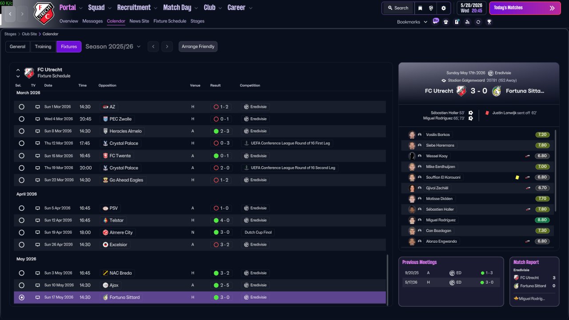Click the stadium icon beside Stadion Galgenwaard

click(x=444, y=80)
